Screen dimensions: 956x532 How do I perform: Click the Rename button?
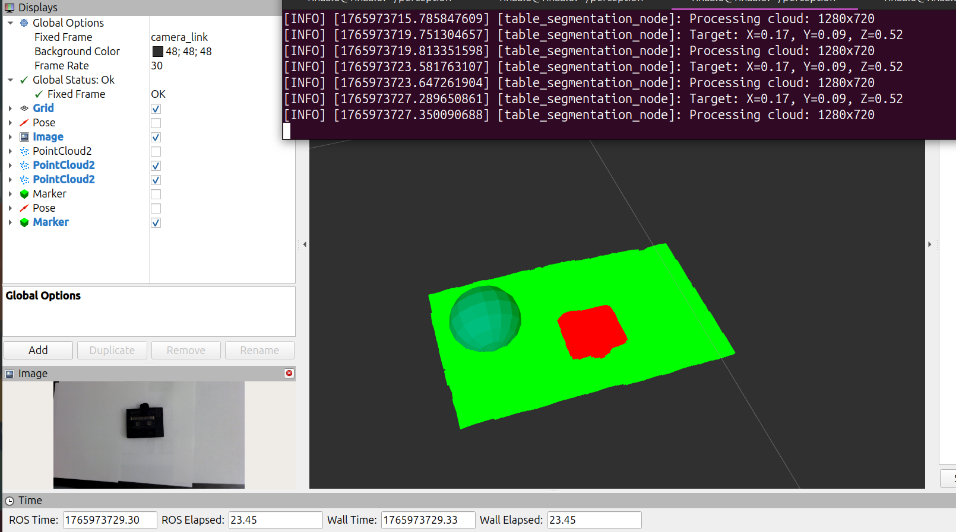coord(259,350)
